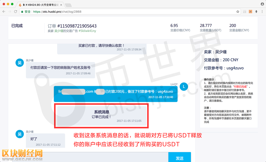Click the 注意 heading in side panel
Image resolution: width=266 pixels, height=162 pixels.
coord(207,108)
